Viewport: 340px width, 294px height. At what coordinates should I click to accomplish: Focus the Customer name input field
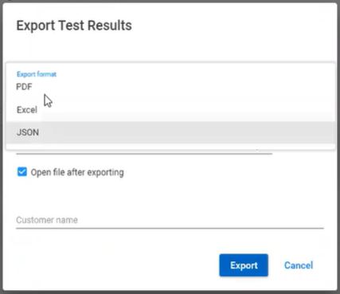coord(170,220)
